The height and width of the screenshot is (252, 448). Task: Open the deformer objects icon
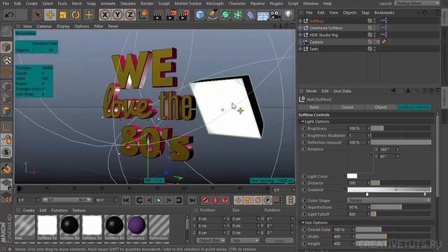point(251,15)
